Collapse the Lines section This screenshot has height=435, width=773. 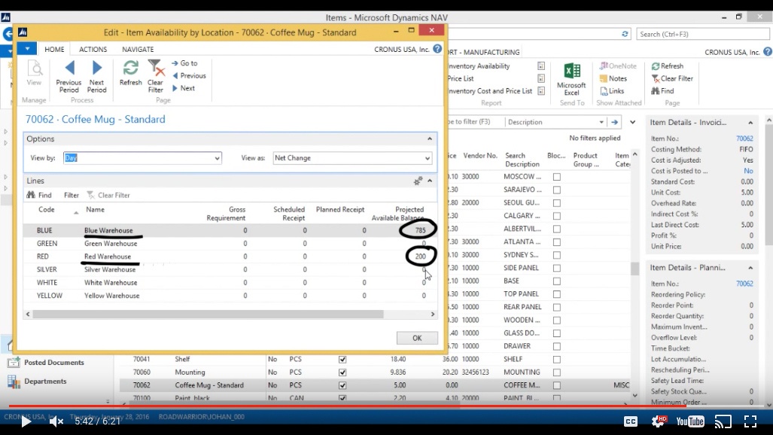pyautogui.click(x=430, y=181)
